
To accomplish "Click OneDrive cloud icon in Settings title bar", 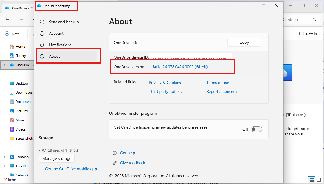I will point(39,6).
